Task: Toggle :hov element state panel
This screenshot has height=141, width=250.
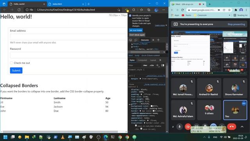Action: [145, 65]
